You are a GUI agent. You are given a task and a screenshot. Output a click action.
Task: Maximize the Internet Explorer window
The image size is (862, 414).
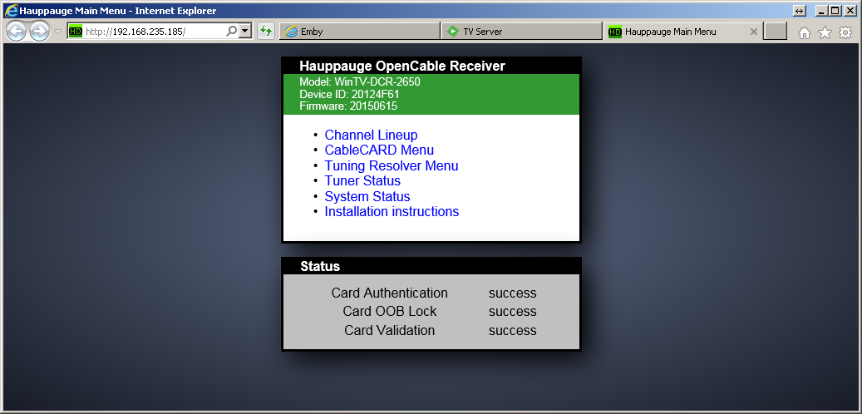click(835, 11)
